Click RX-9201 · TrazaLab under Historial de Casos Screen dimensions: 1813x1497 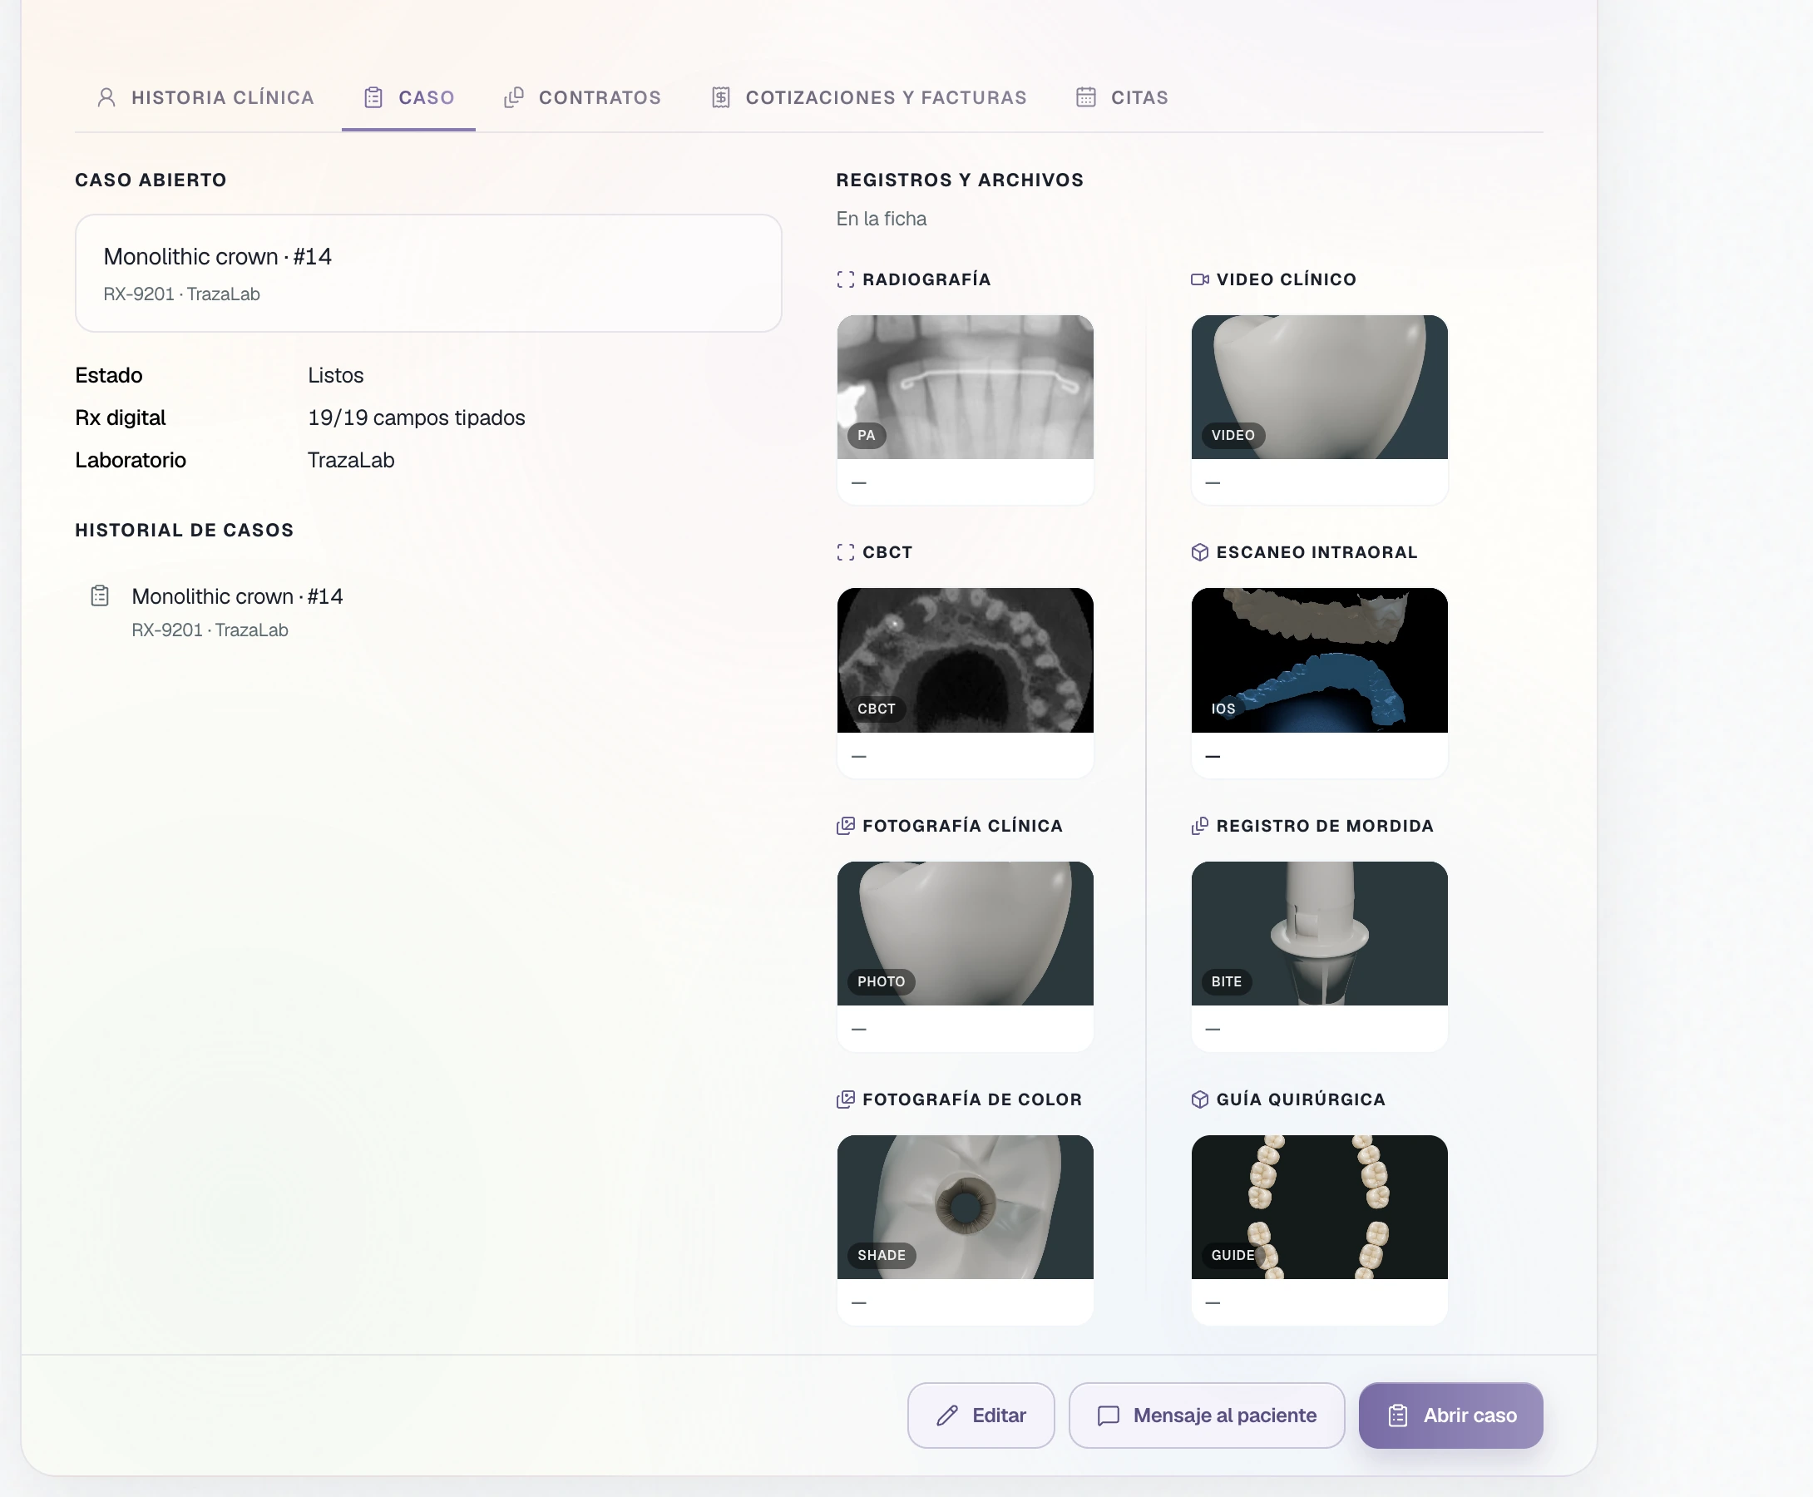pos(210,630)
